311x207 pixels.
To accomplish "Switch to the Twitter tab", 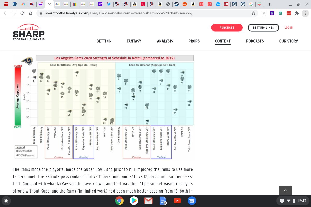I will 109,4.
